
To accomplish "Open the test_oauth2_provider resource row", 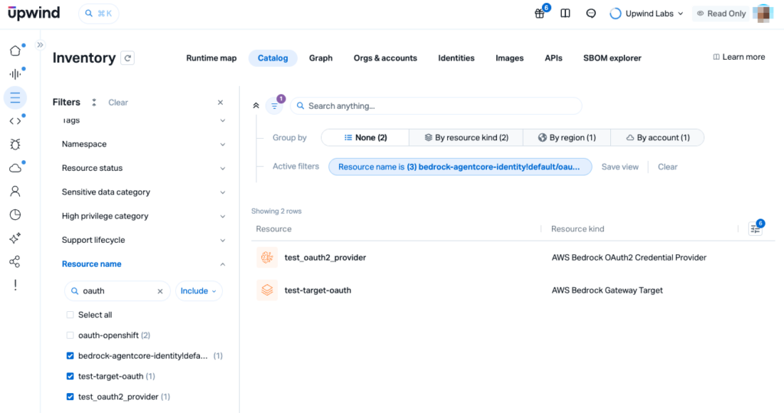I will click(x=325, y=257).
